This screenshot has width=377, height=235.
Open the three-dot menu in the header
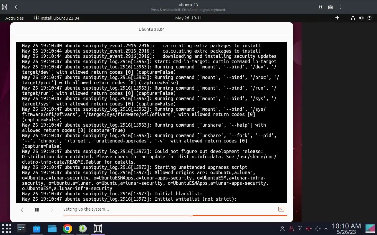pos(340,7)
